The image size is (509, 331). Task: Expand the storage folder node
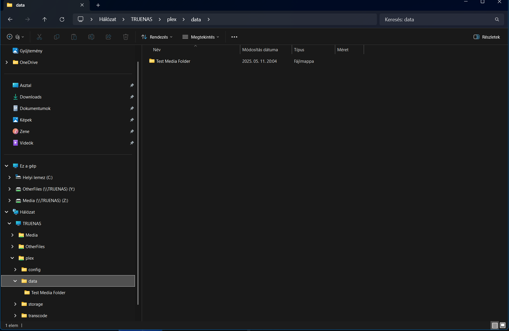pos(15,304)
